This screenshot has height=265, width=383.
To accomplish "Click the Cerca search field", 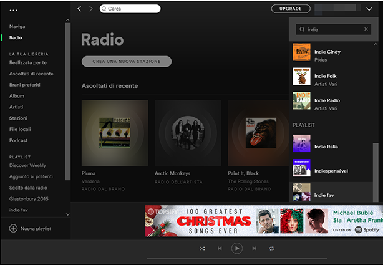I will (x=130, y=9).
